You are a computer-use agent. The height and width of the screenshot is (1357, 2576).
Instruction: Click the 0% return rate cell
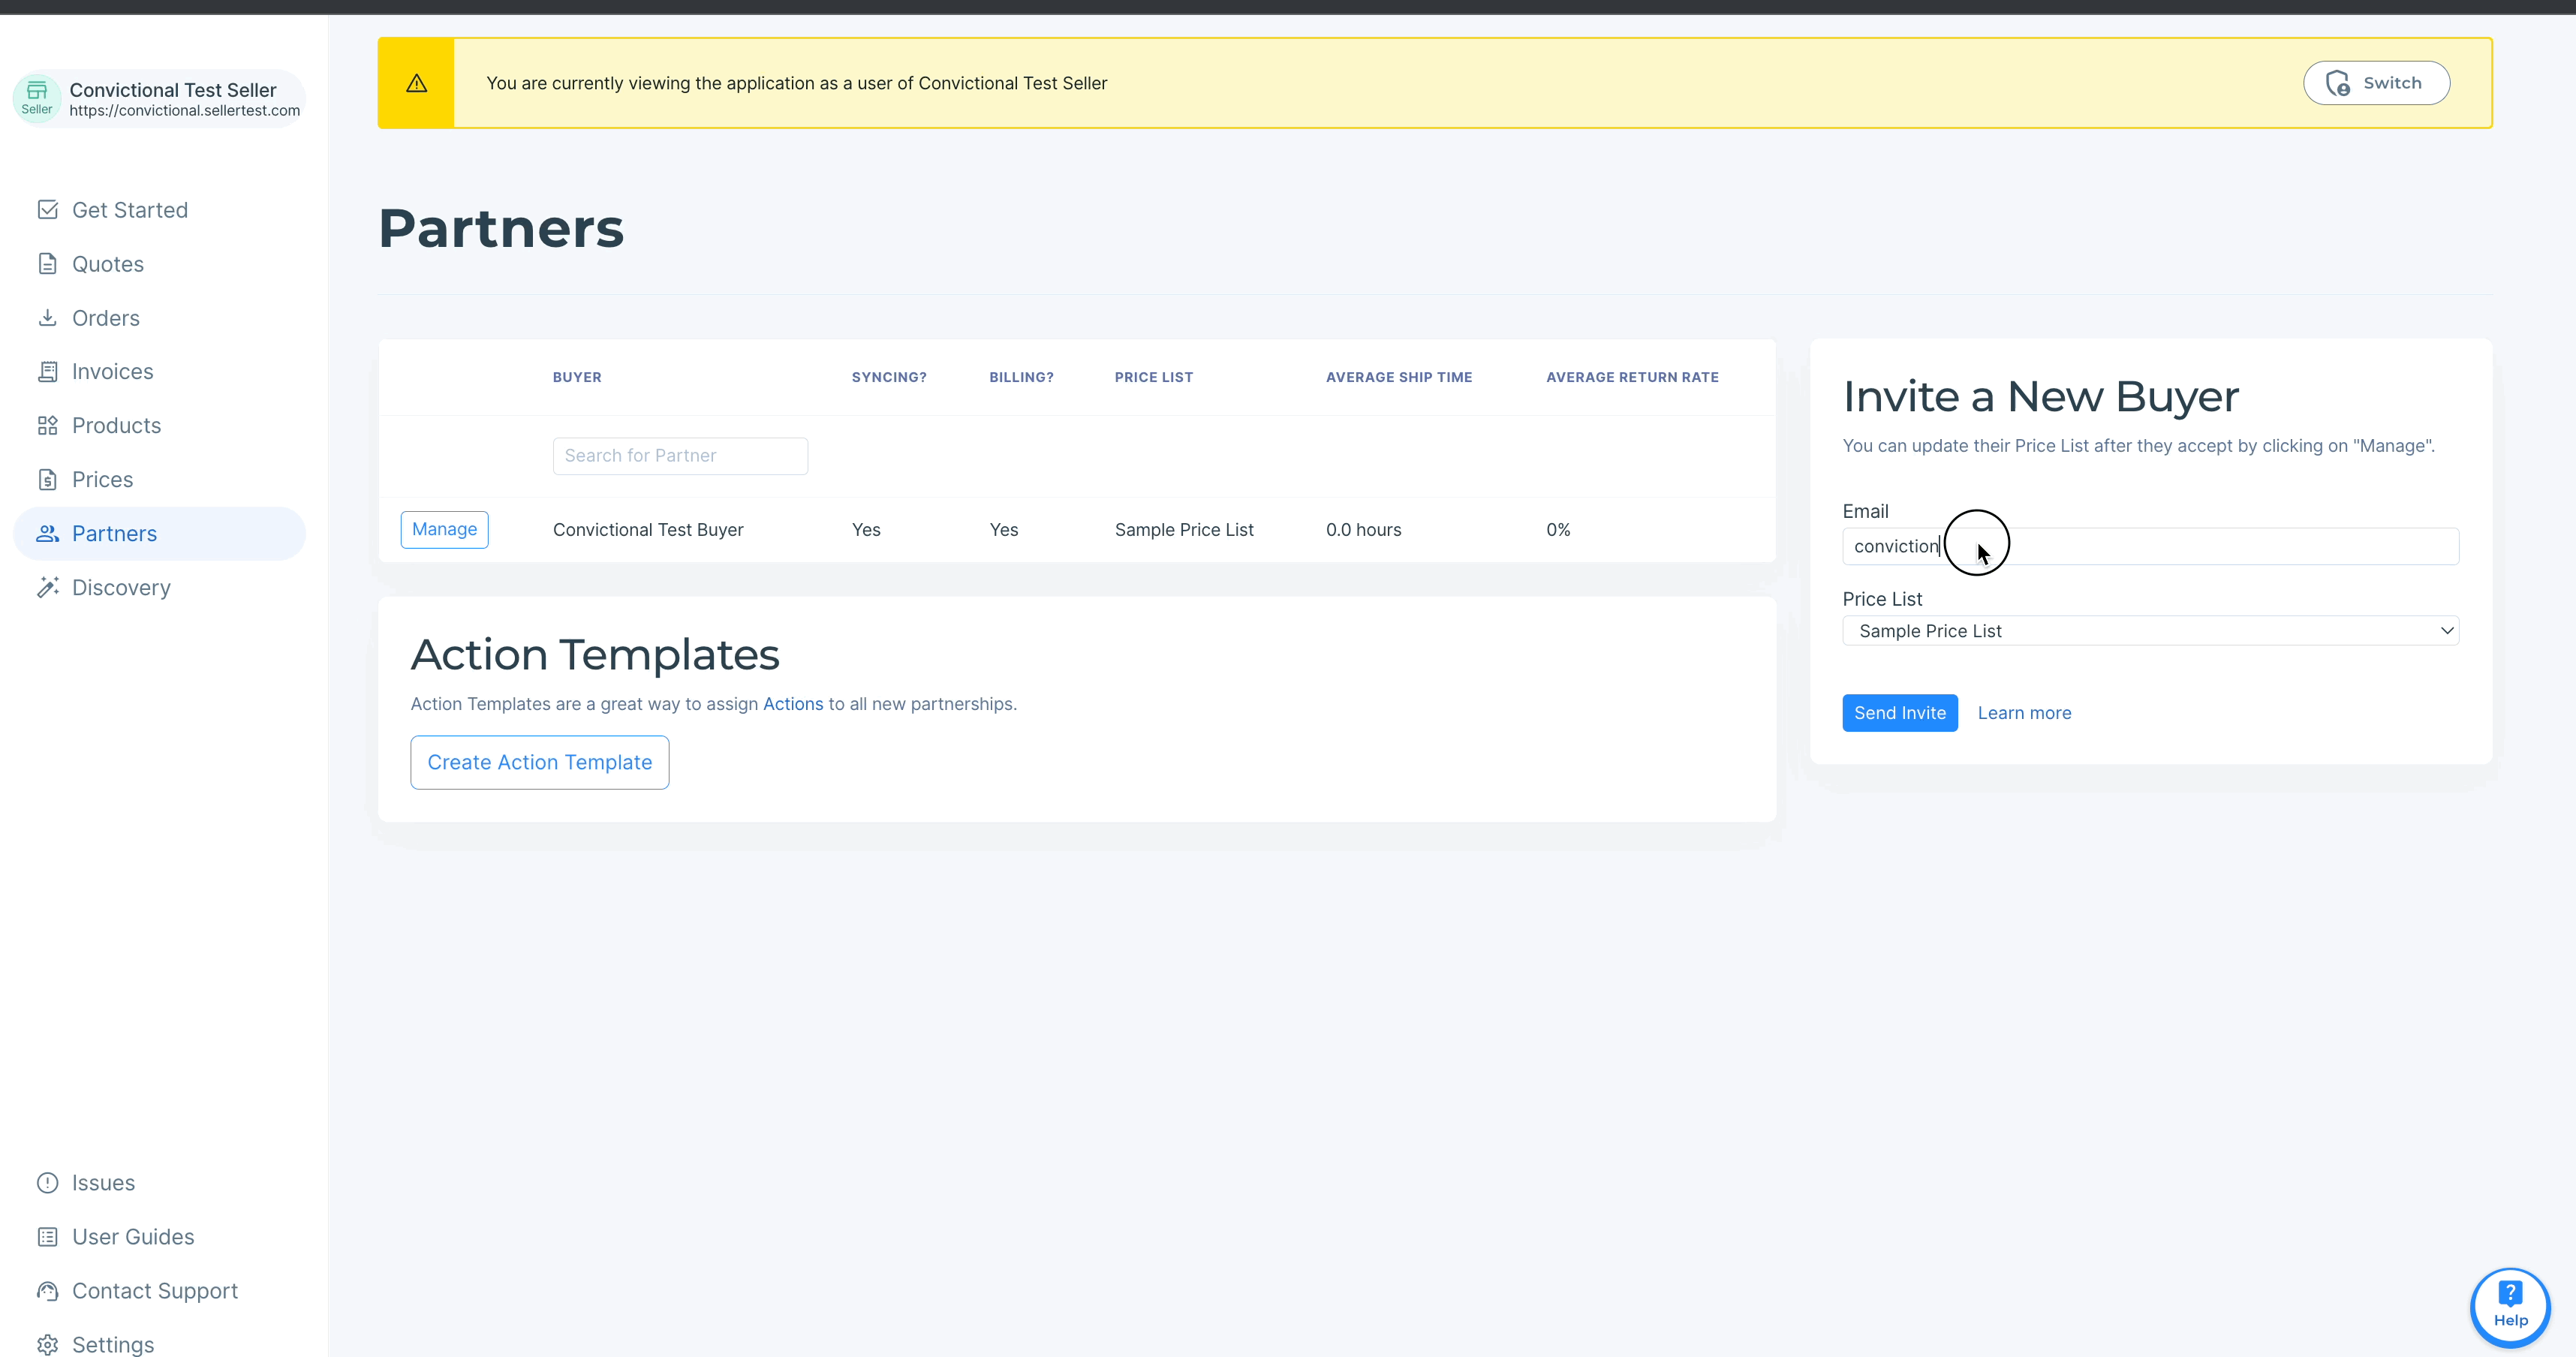point(1558,530)
